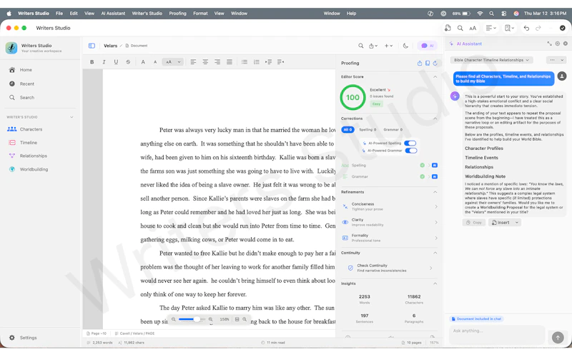This screenshot has width=572, height=357.
Task: Insert a numbered list
Action: (257, 62)
